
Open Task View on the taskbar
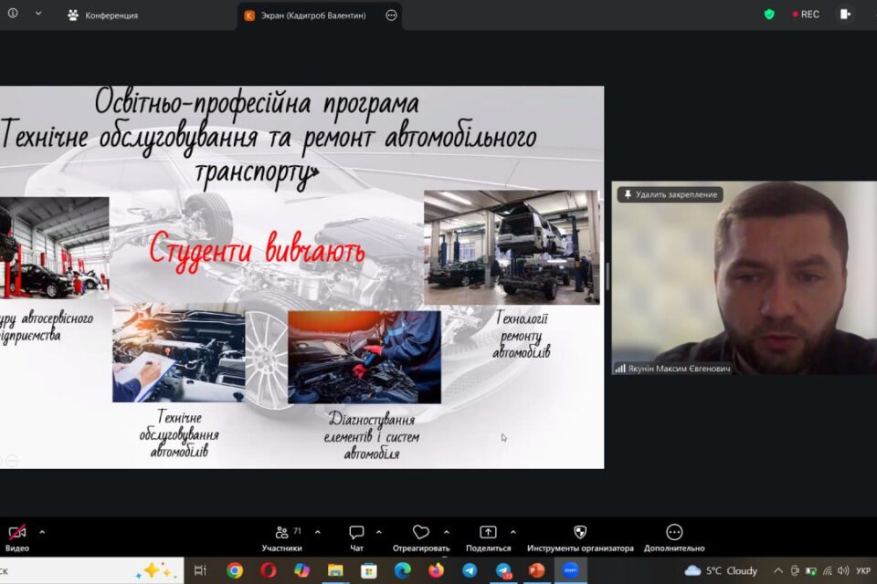pyautogui.click(x=200, y=570)
